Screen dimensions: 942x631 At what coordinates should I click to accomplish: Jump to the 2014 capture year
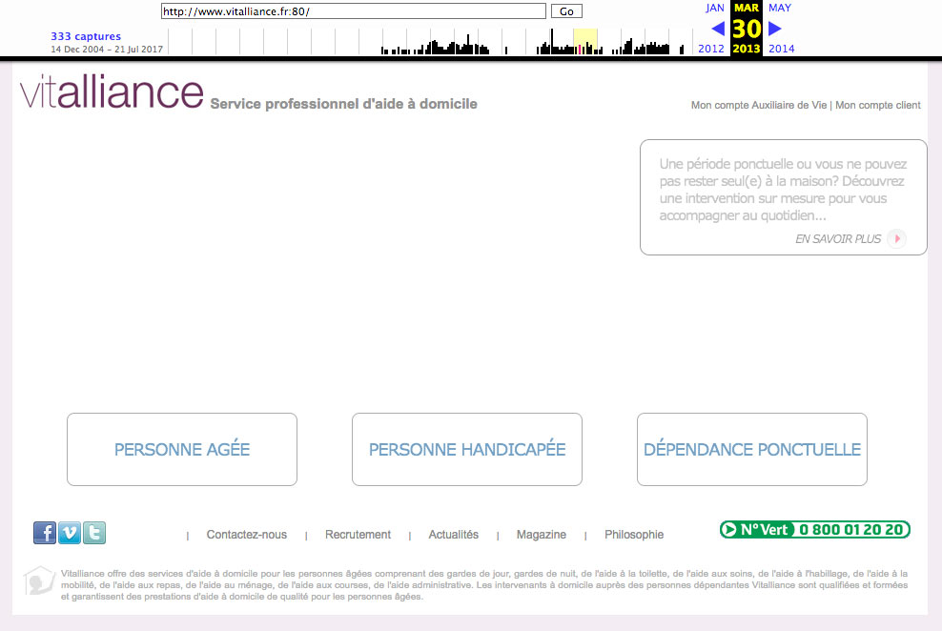(x=782, y=49)
